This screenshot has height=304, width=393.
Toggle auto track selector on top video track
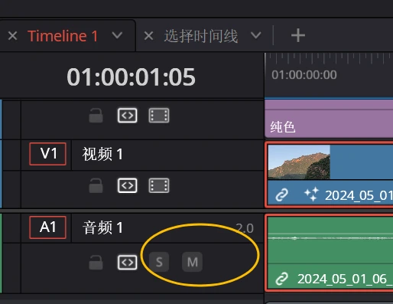(x=128, y=116)
